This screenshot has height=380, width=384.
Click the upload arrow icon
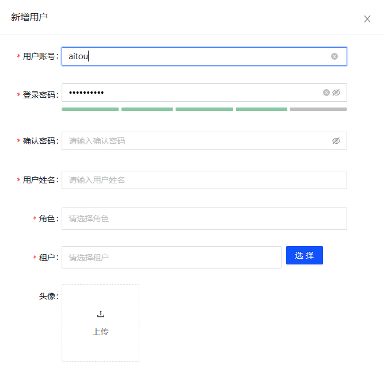(101, 314)
